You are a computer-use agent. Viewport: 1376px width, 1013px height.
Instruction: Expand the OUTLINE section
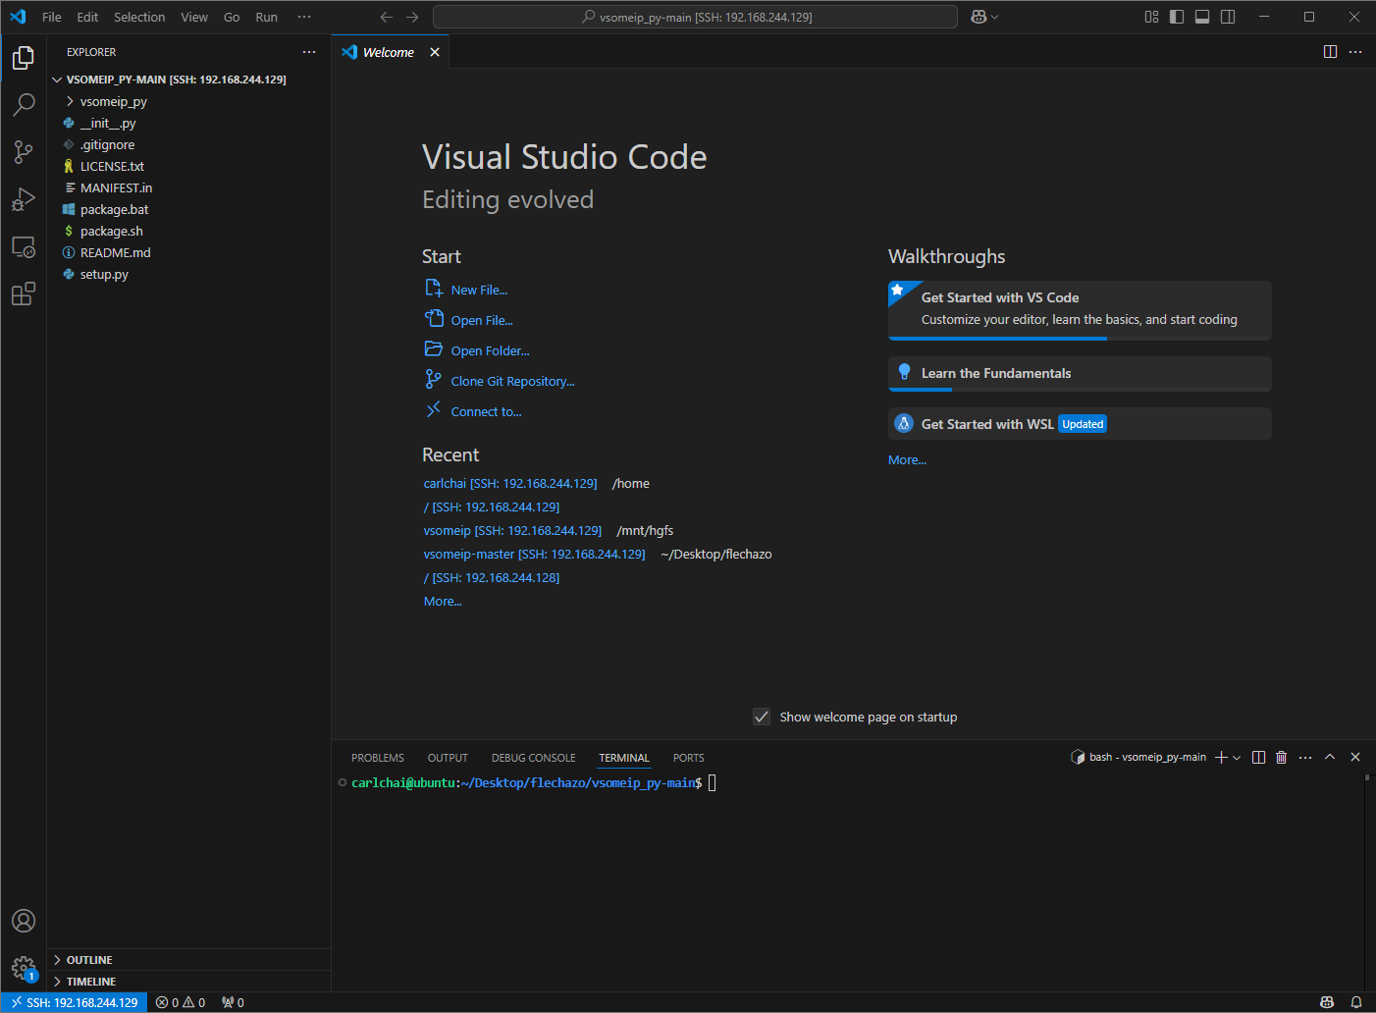point(188,960)
